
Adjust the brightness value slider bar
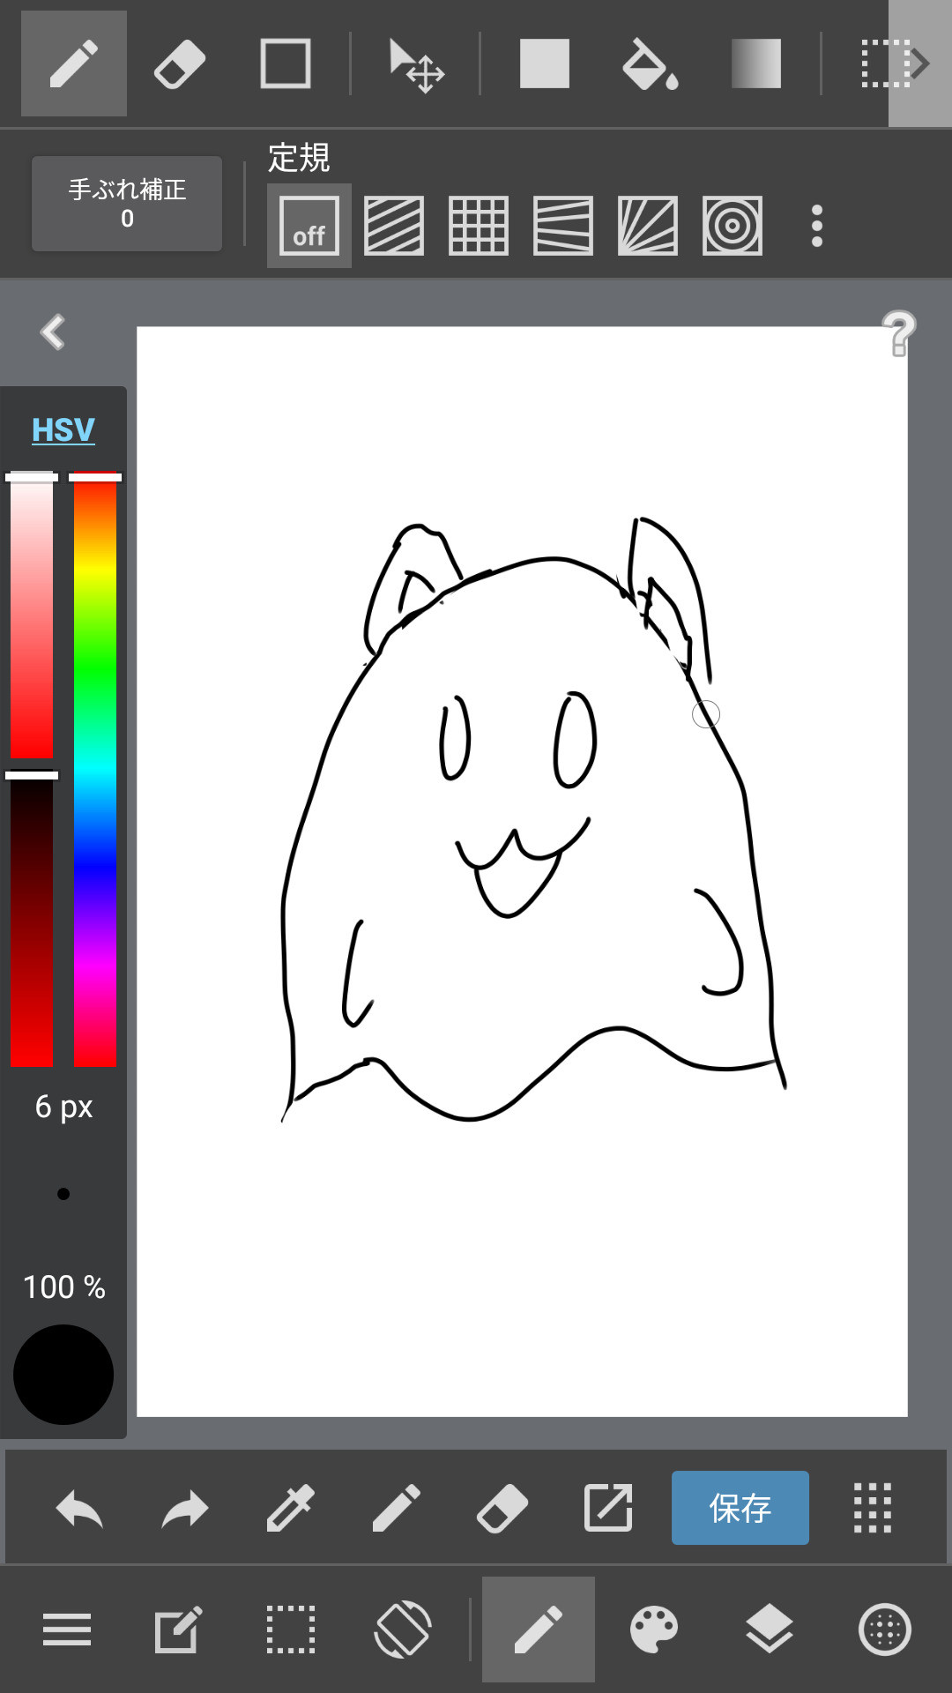pyautogui.click(x=32, y=919)
